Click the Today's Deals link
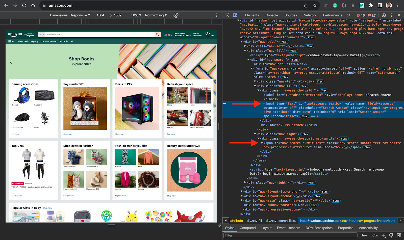This screenshot has width=404, height=240. [22, 41]
